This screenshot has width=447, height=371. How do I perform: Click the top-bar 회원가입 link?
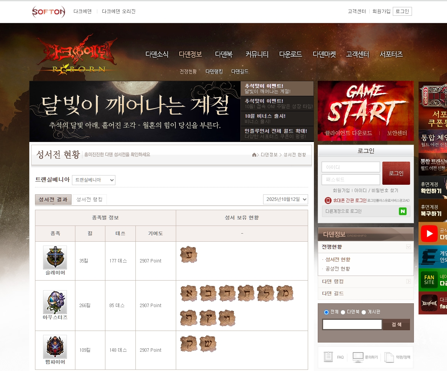[x=382, y=12]
